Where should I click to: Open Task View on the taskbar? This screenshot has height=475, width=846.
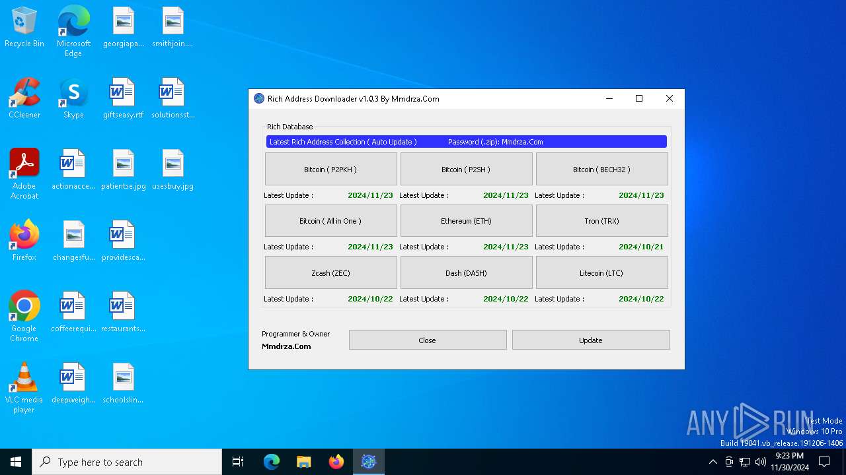(238, 462)
